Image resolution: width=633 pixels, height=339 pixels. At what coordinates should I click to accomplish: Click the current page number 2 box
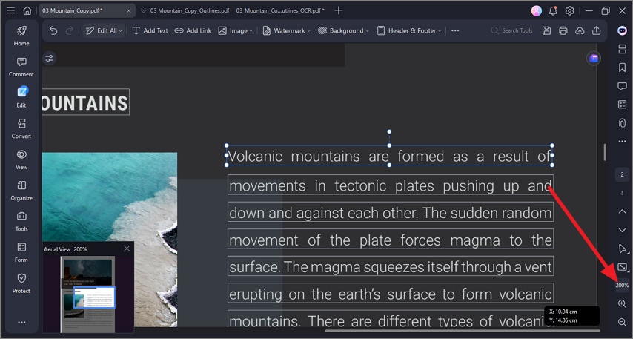click(x=622, y=174)
